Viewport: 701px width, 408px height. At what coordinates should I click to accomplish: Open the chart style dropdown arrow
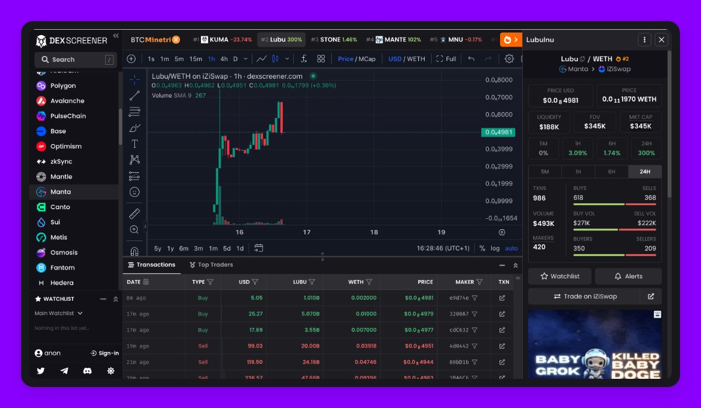pyautogui.click(x=287, y=59)
